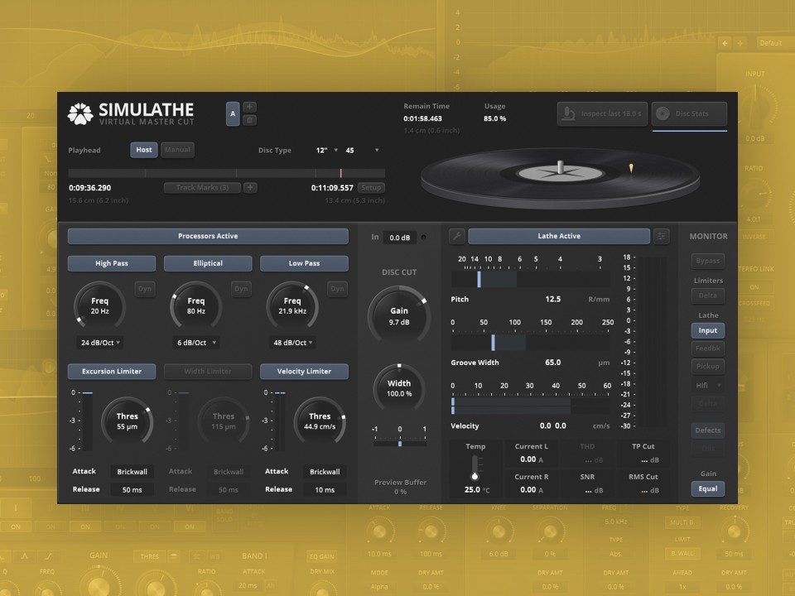Click Velocity Thres 44.9 cm/s knob

coord(320,421)
